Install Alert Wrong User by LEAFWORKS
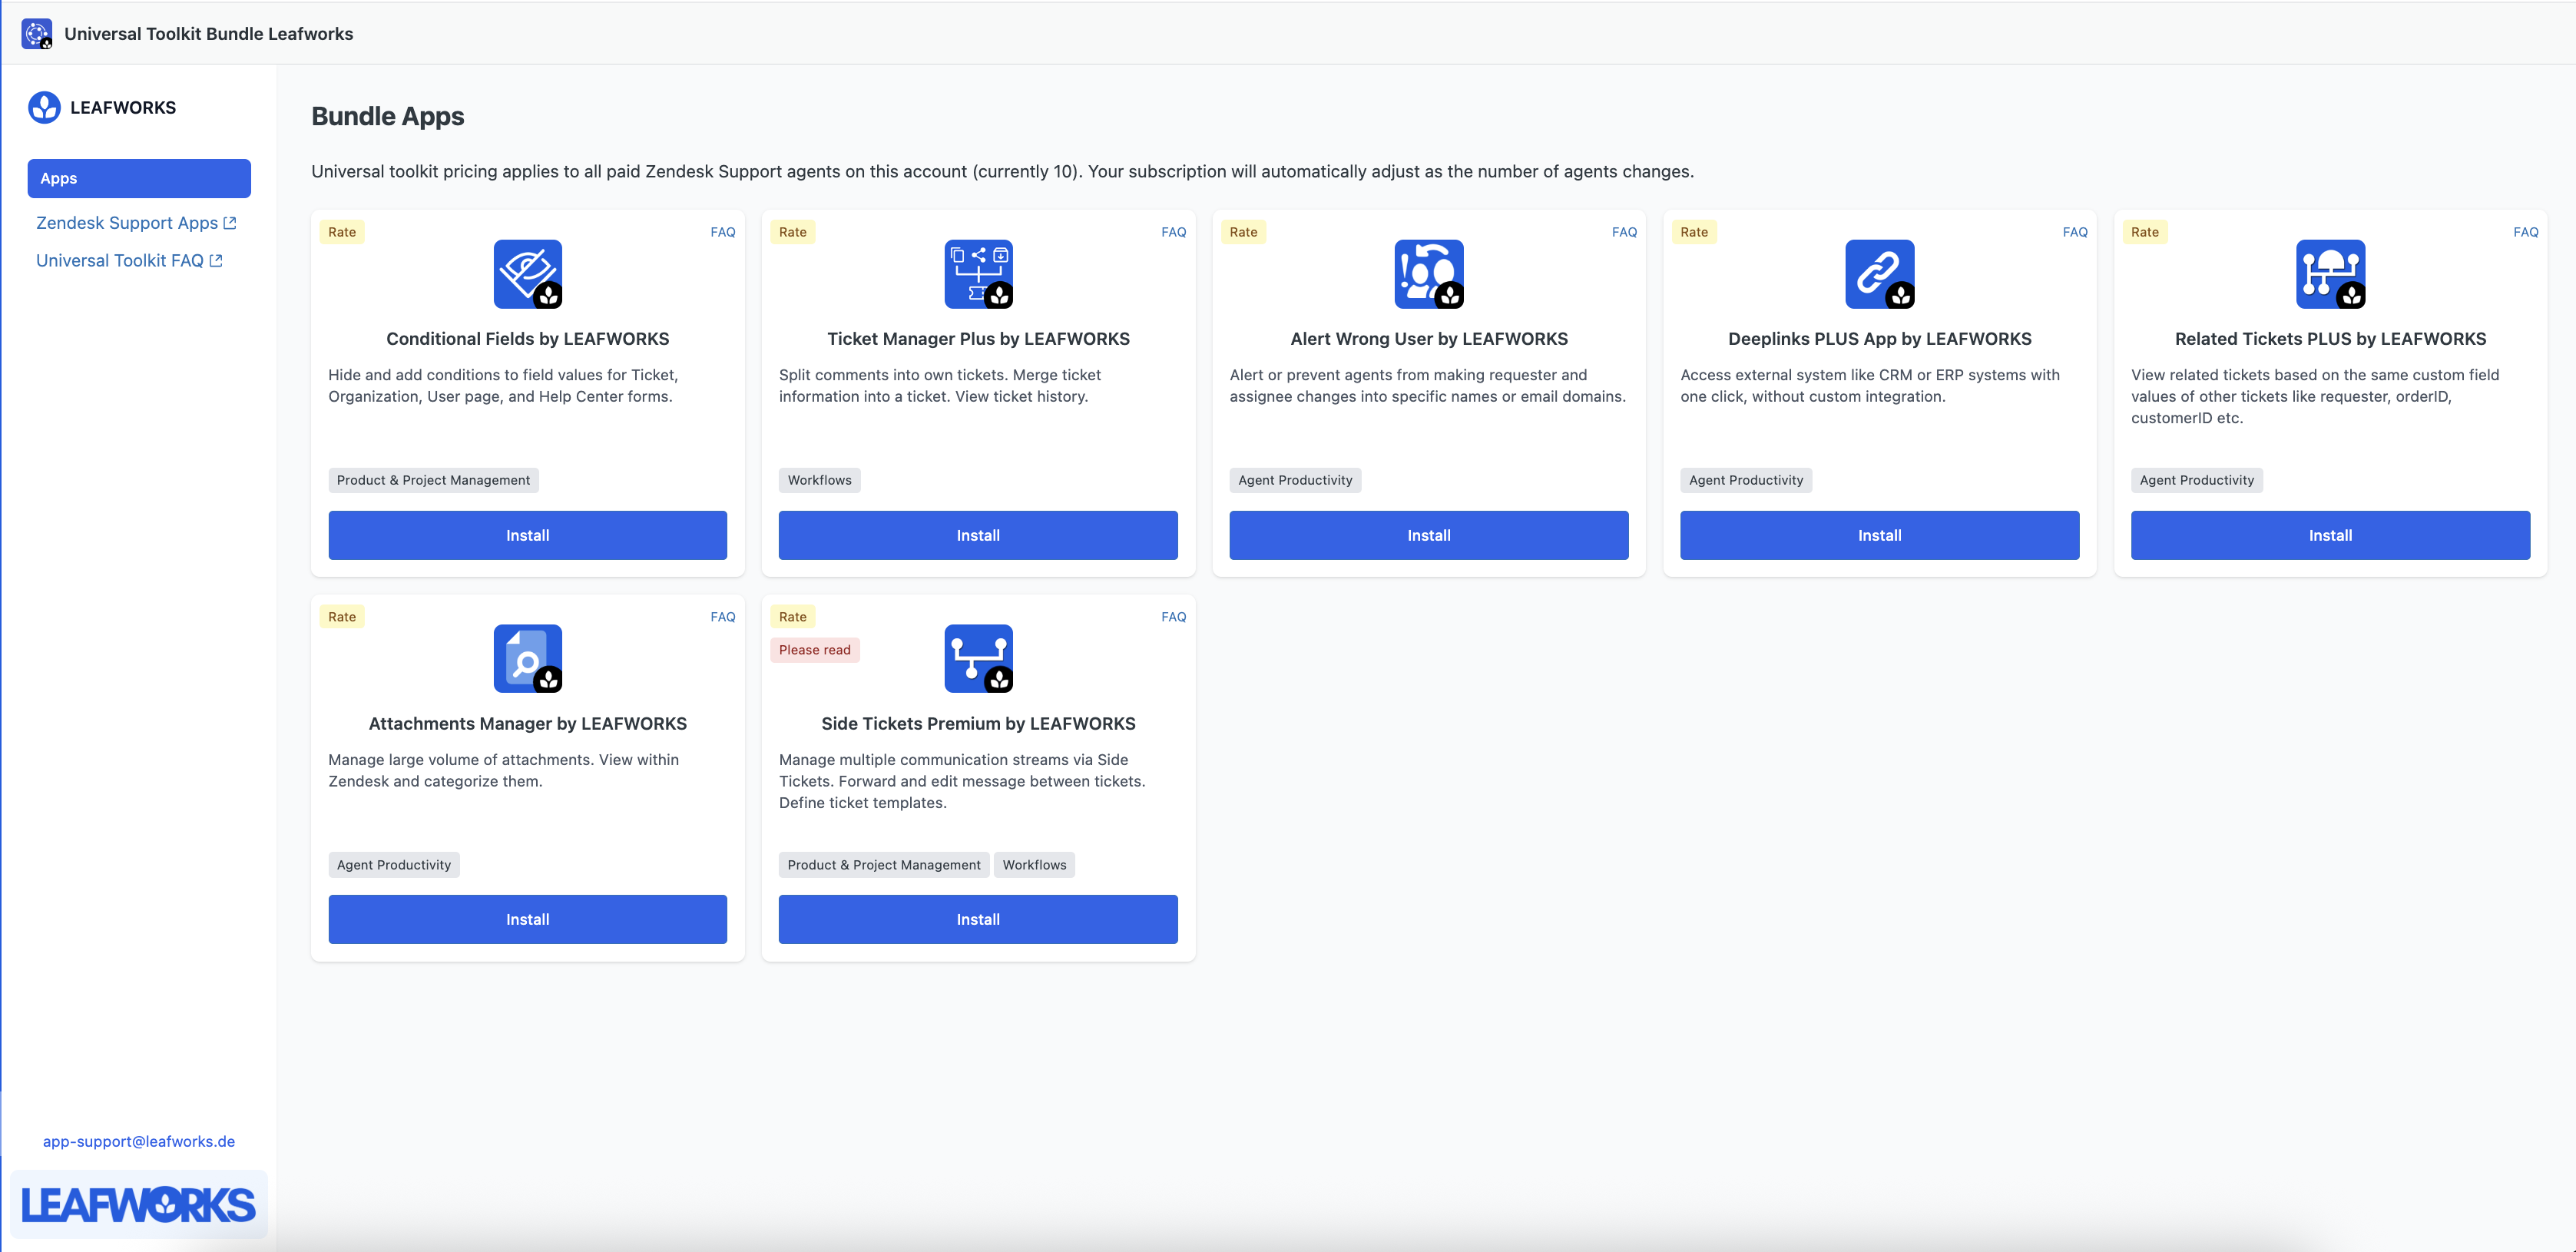The height and width of the screenshot is (1252, 2576). coord(1429,535)
